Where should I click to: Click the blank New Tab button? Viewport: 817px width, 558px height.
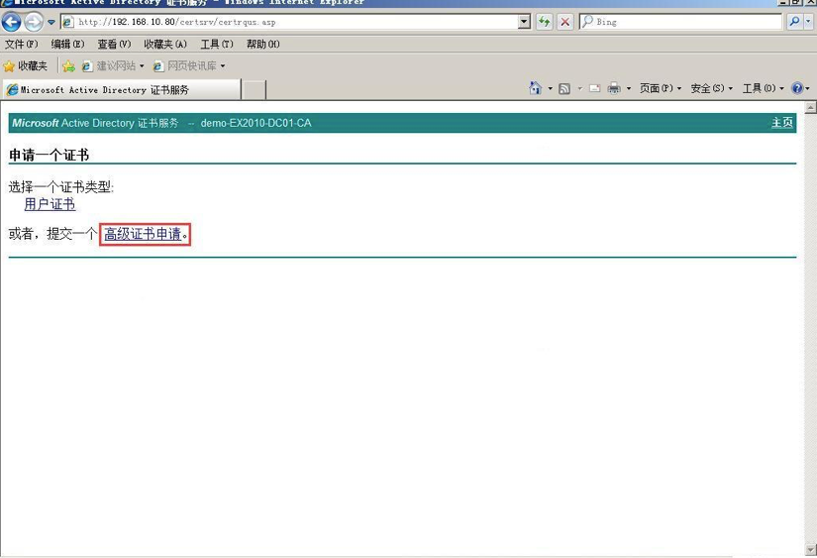tap(255, 90)
